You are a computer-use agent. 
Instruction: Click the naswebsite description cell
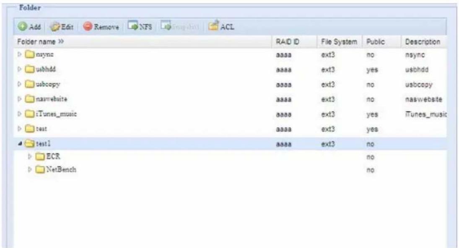(424, 99)
